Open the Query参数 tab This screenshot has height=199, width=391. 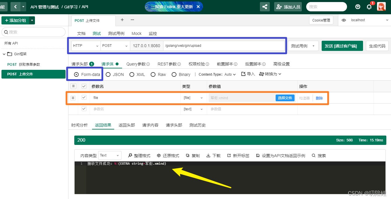(x=138, y=64)
